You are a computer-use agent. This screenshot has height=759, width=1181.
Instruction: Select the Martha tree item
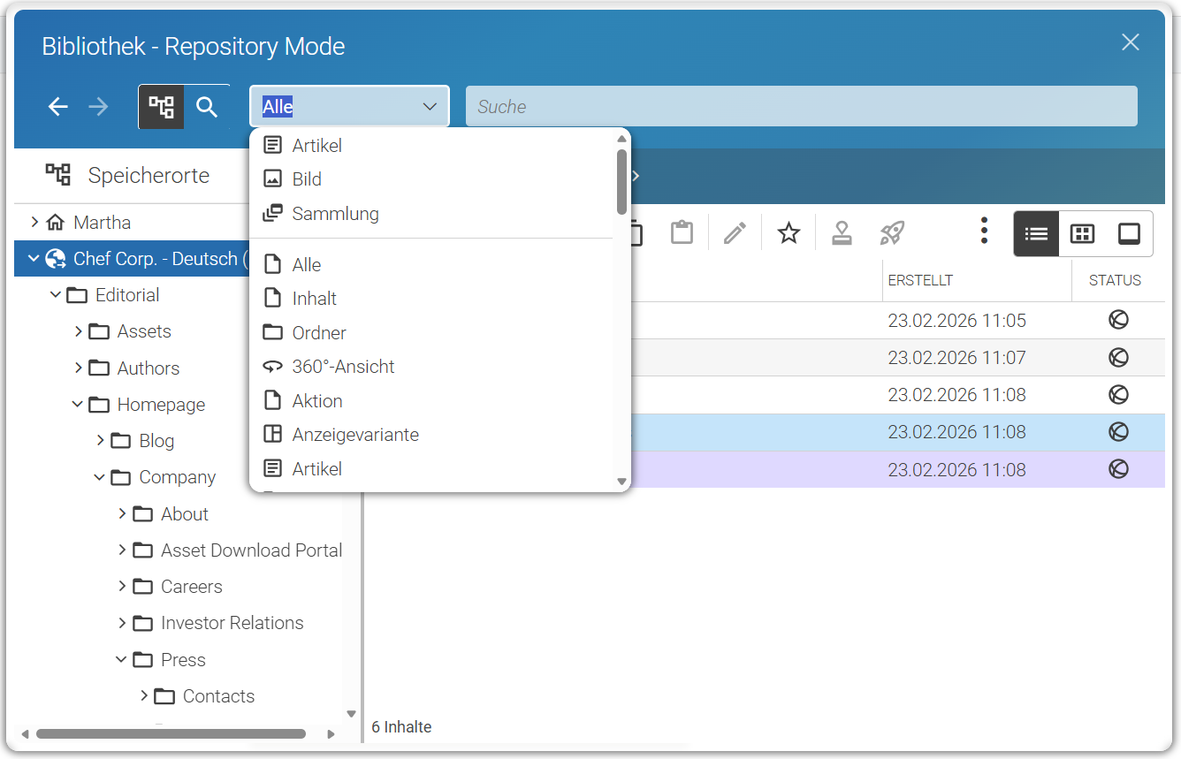point(102,223)
